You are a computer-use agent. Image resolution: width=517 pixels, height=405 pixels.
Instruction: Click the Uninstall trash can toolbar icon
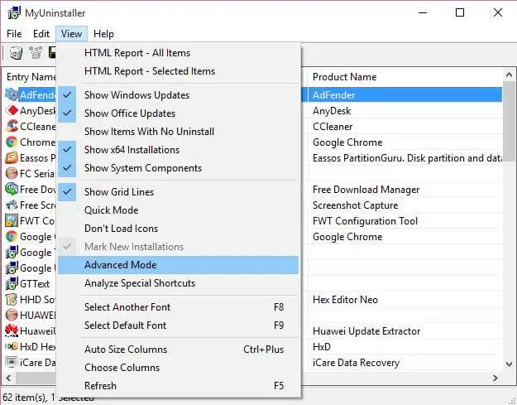[15, 53]
